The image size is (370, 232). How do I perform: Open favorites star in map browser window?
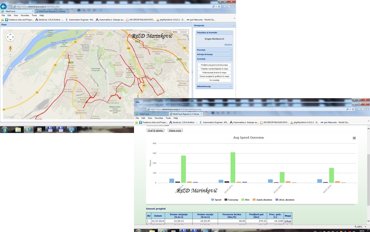(229, 7)
